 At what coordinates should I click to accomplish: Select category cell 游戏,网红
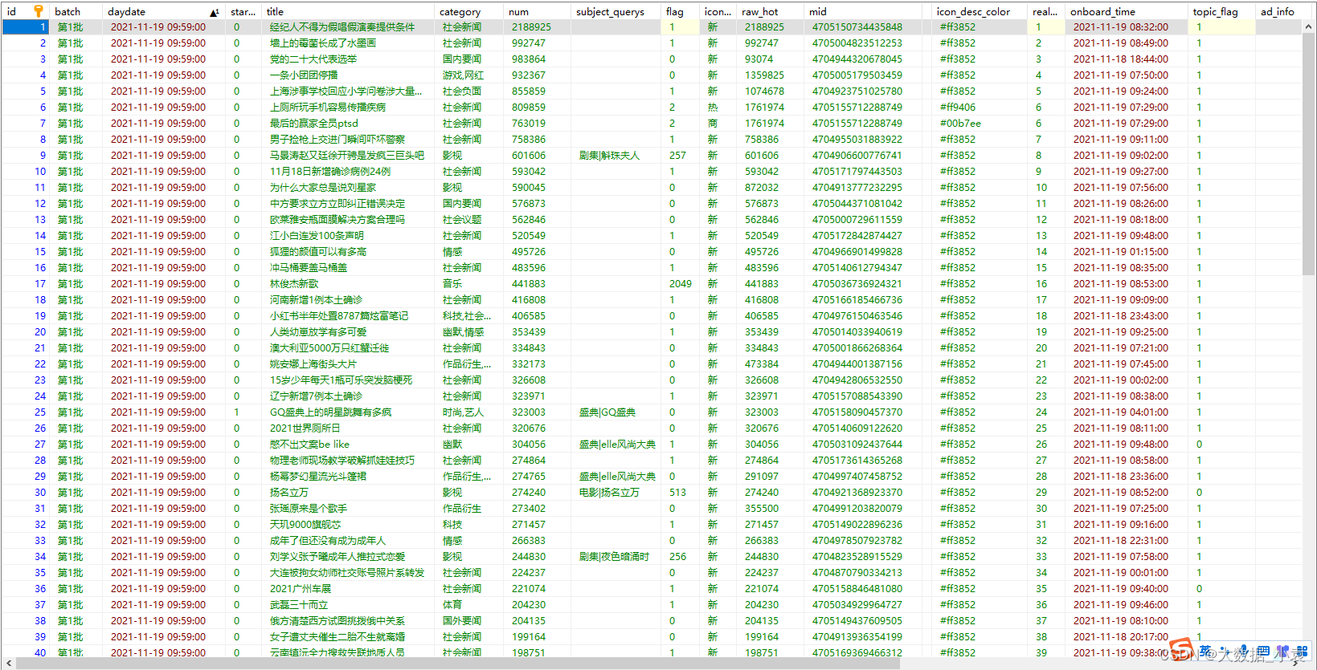tap(464, 75)
